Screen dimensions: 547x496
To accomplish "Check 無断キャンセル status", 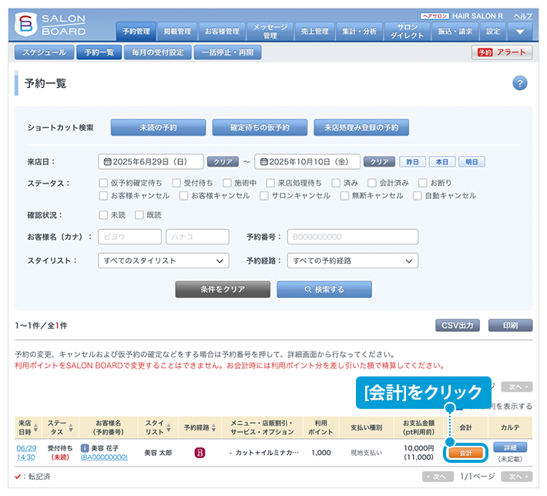I will pyautogui.click(x=344, y=196).
